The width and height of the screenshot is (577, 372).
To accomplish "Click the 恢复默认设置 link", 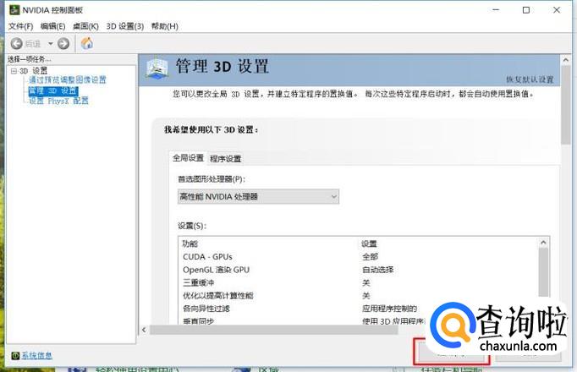I will pos(530,79).
